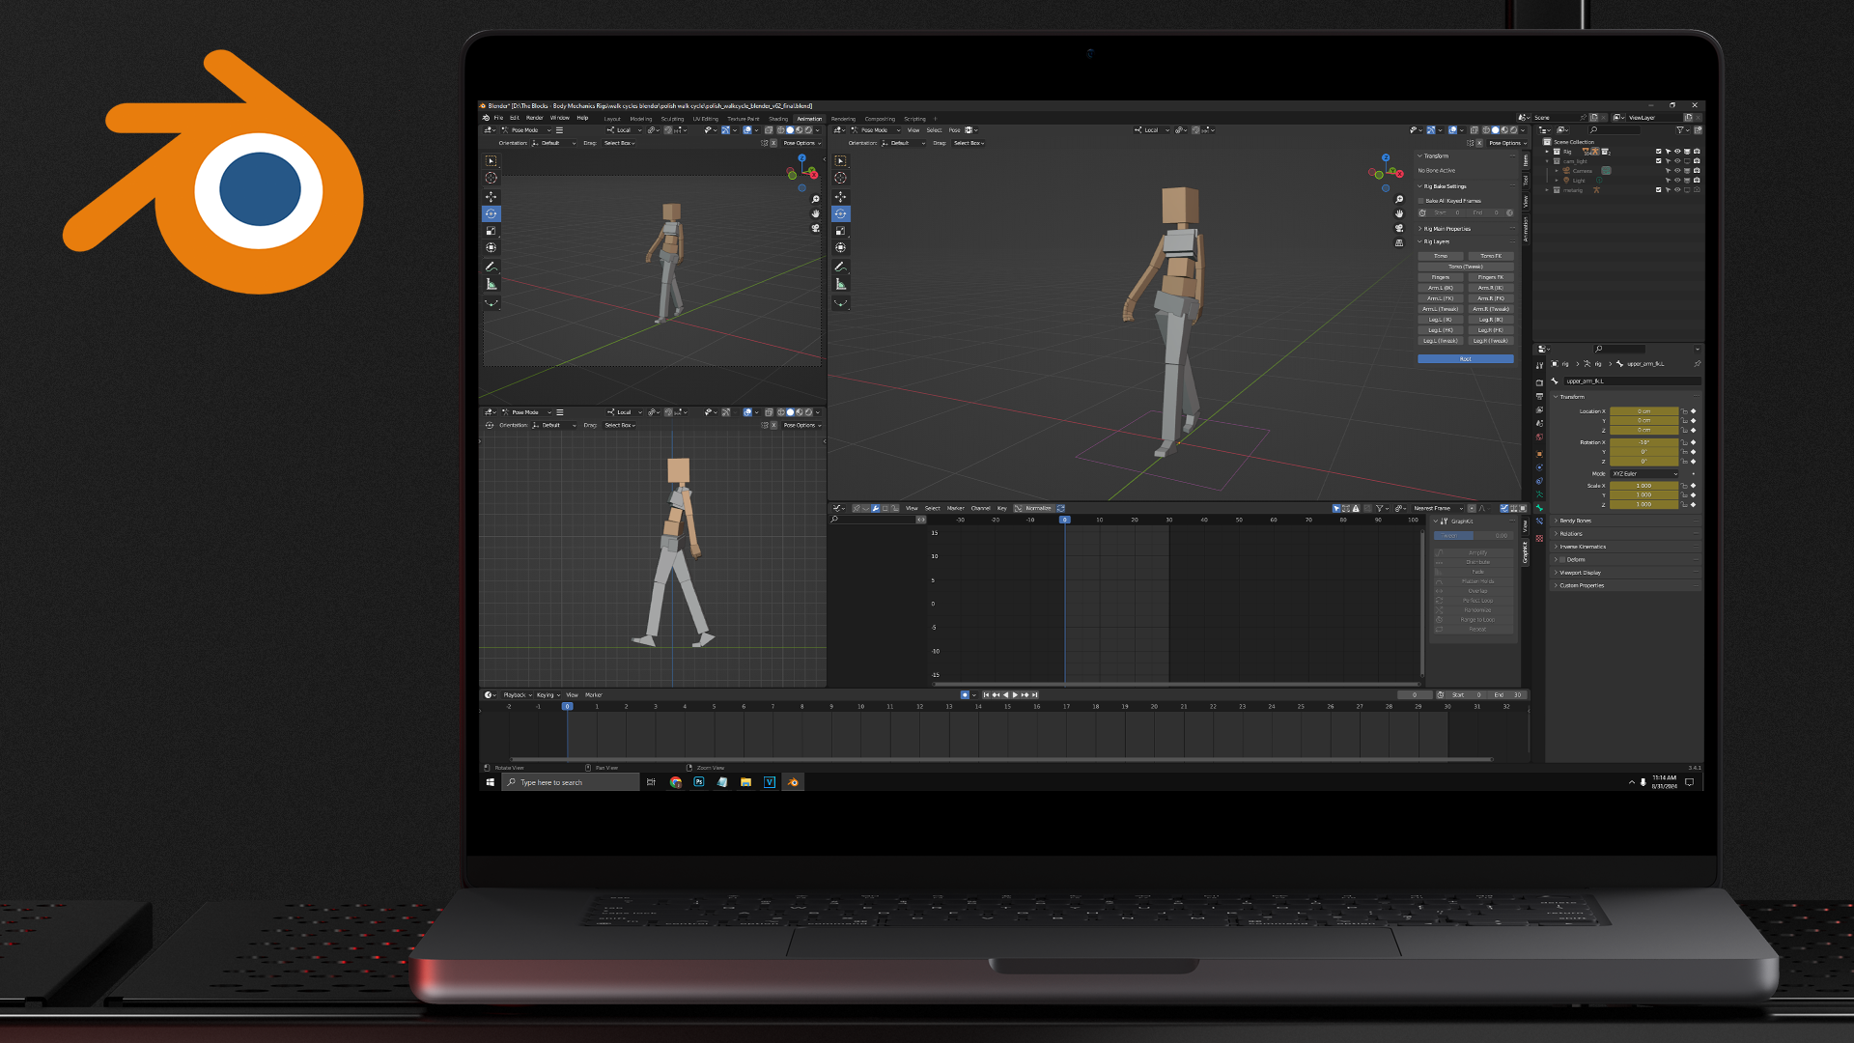This screenshot has height=1043, width=1854.
Task: Click the Arm.L (IK) rig layer button
Action: (x=1441, y=288)
